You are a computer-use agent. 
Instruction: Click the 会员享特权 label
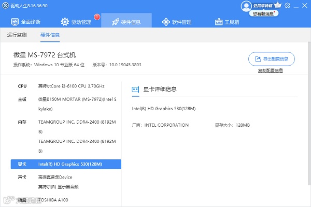pos(262,6)
